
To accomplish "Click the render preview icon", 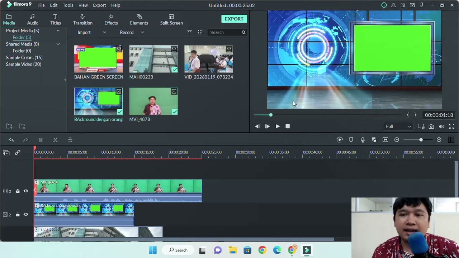I will [340, 140].
